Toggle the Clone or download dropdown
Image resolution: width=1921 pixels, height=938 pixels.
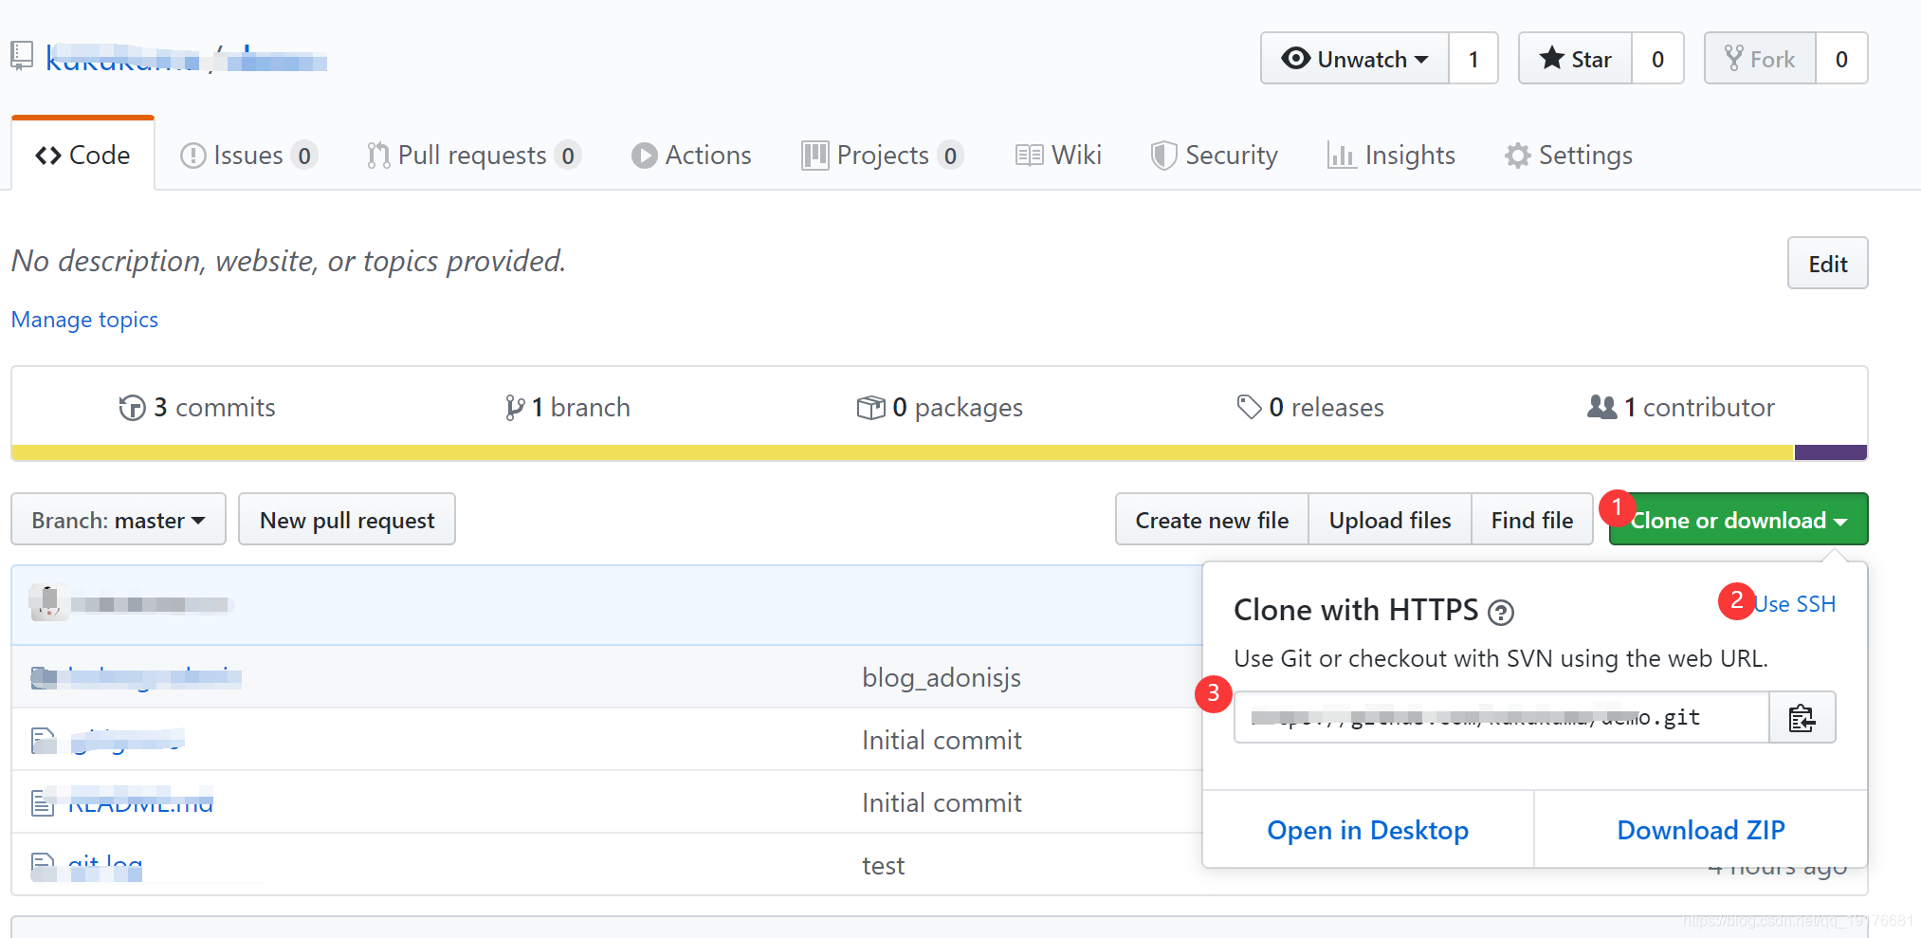[x=1738, y=520]
